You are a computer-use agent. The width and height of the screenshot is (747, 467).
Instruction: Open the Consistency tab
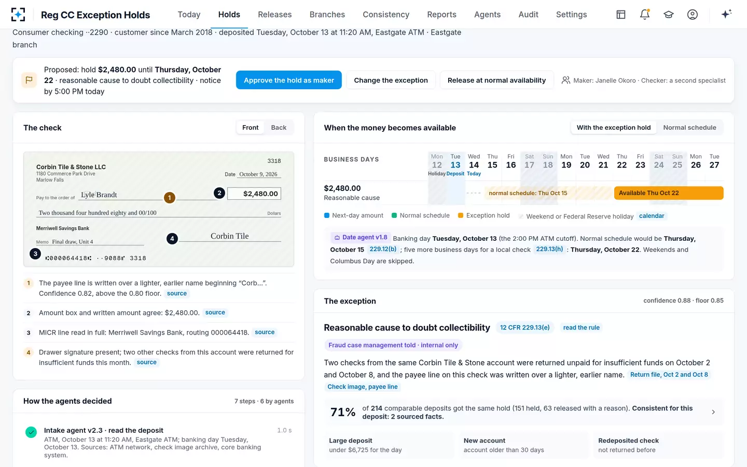[386, 15]
